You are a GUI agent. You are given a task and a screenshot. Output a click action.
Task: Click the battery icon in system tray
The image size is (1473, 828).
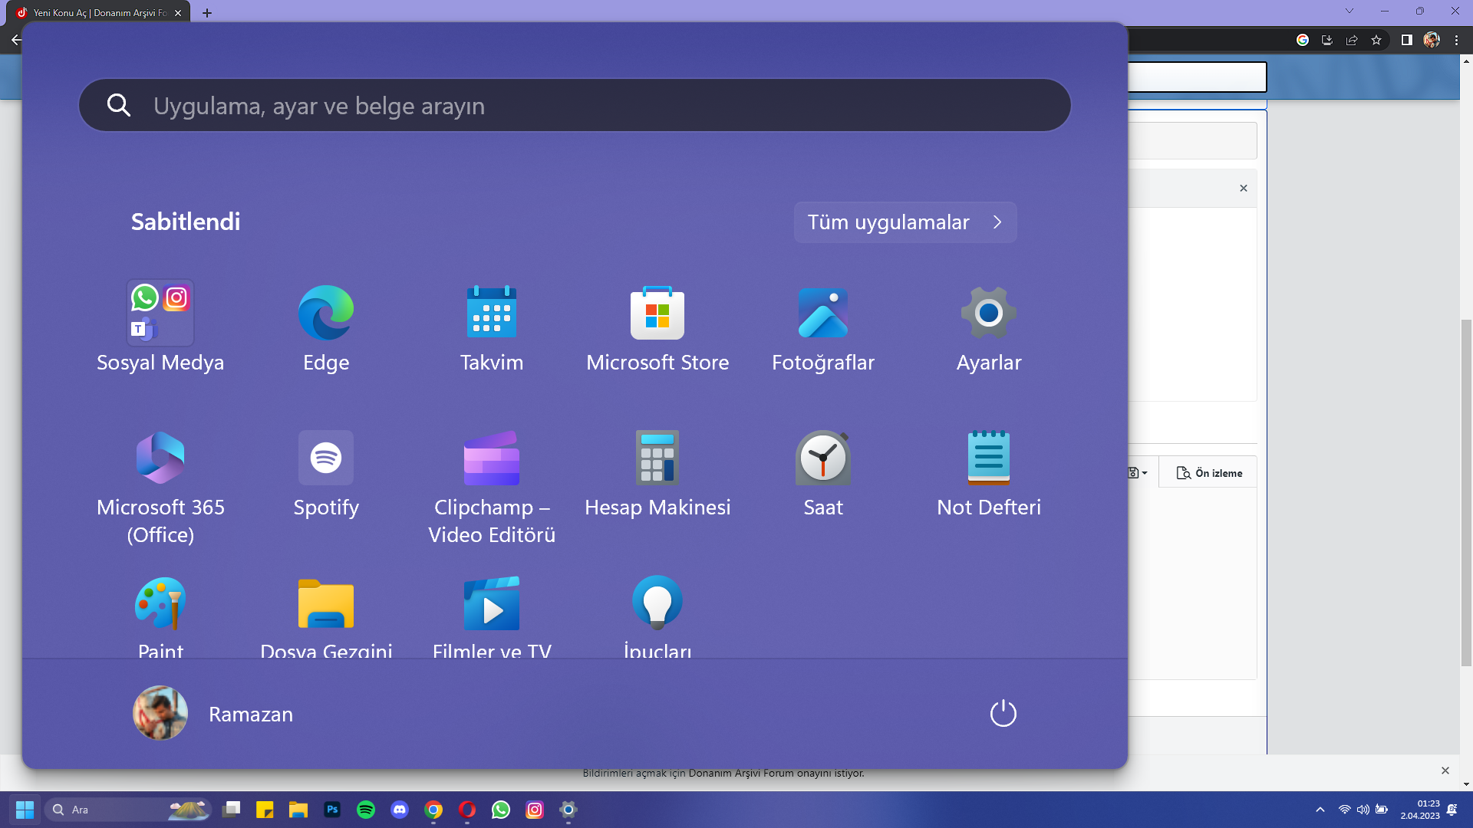pos(1382,810)
